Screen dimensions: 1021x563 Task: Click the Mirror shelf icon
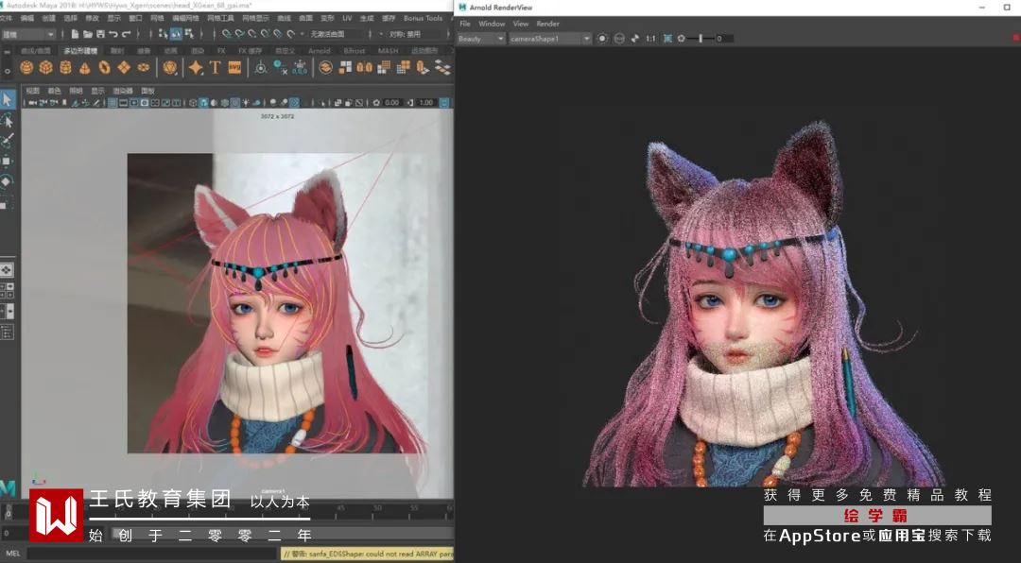point(363,67)
